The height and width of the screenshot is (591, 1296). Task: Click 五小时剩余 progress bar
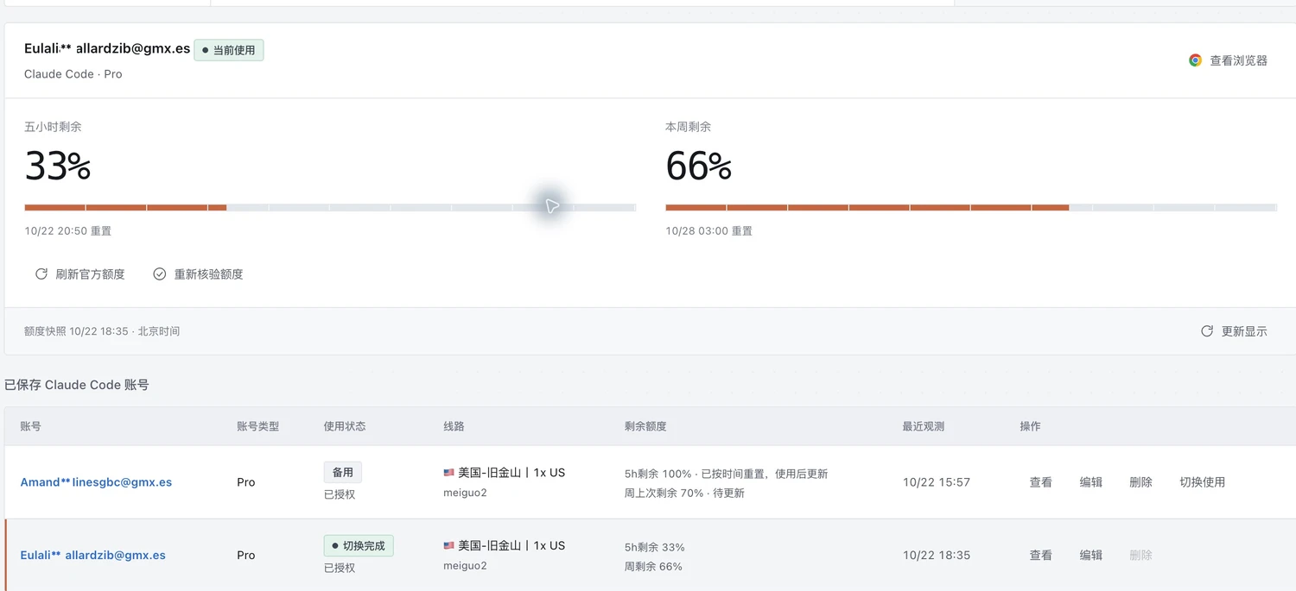pos(330,207)
